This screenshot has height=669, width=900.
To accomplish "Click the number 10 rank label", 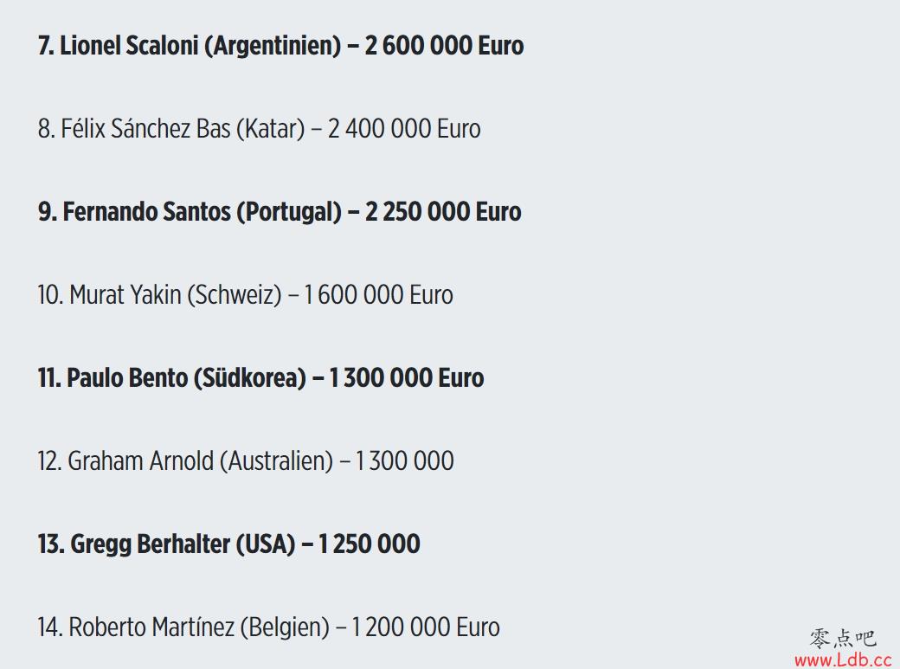I will 50,295.
